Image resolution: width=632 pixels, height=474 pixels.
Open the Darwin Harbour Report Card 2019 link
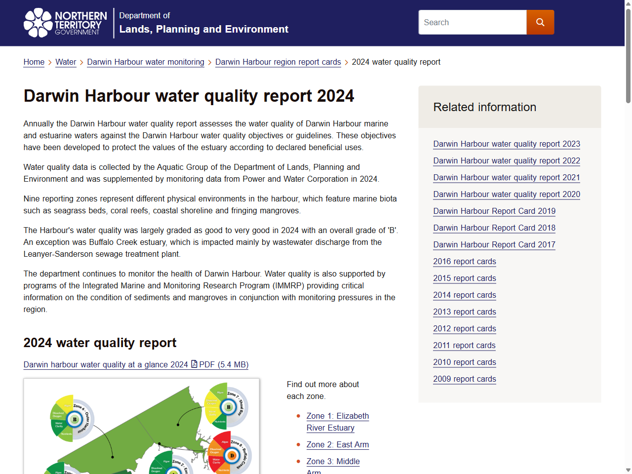pos(494,211)
